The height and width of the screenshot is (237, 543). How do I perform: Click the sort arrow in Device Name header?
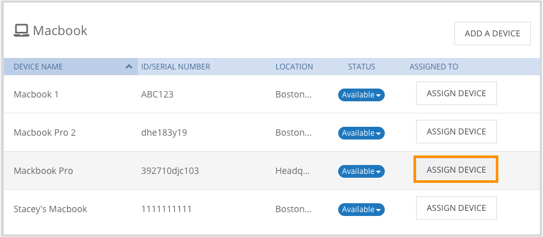pyautogui.click(x=129, y=67)
